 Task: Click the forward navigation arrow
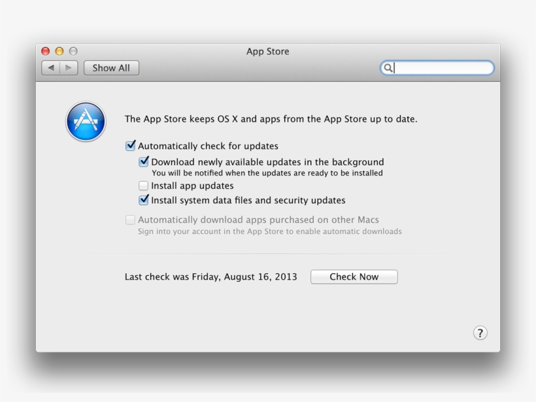(68, 67)
